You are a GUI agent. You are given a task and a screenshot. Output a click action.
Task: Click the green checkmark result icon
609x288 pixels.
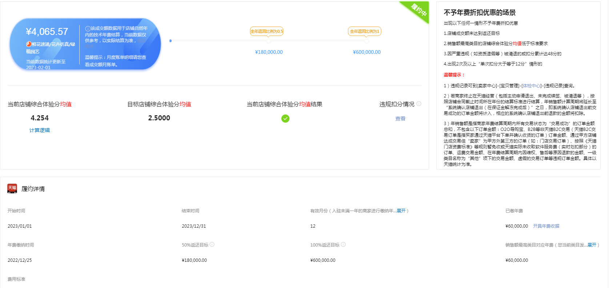tap(285, 119)
